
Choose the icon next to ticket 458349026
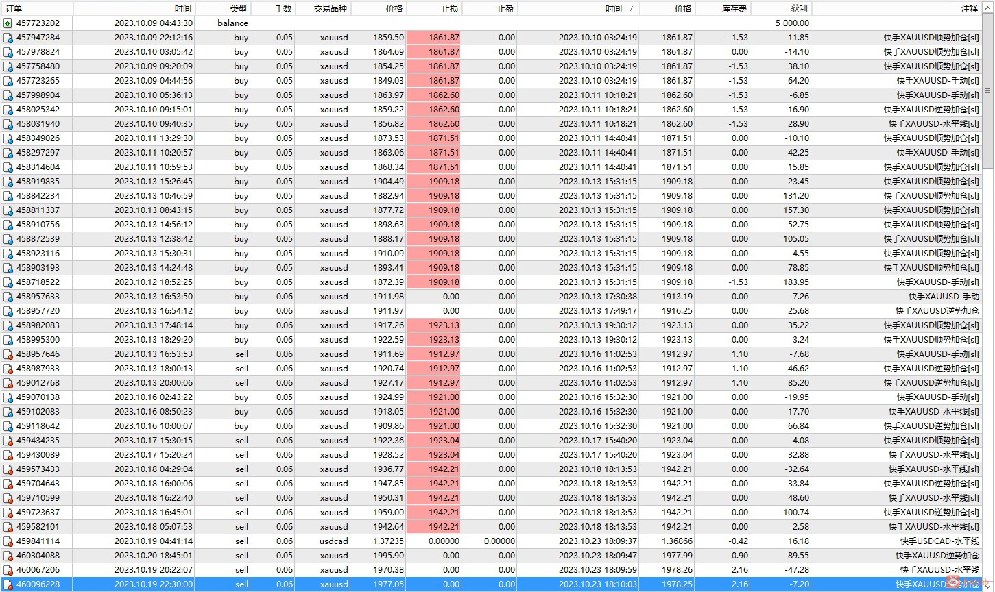point(8,138)
